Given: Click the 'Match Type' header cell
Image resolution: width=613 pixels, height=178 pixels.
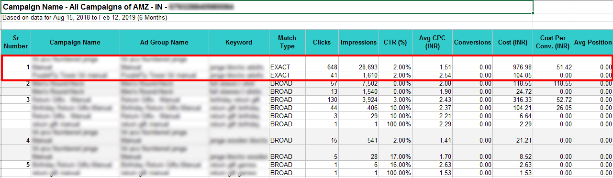Looking at the screenshot, I should click(287, 42).
